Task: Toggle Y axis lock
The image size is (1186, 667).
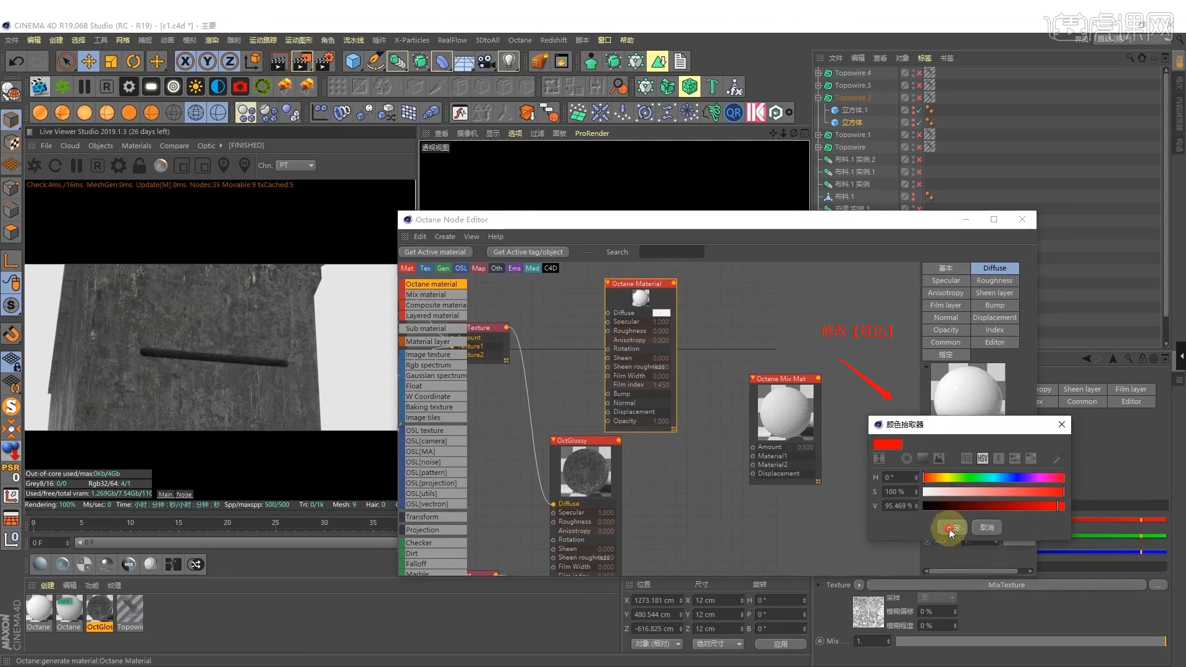Action: [208, 61]
